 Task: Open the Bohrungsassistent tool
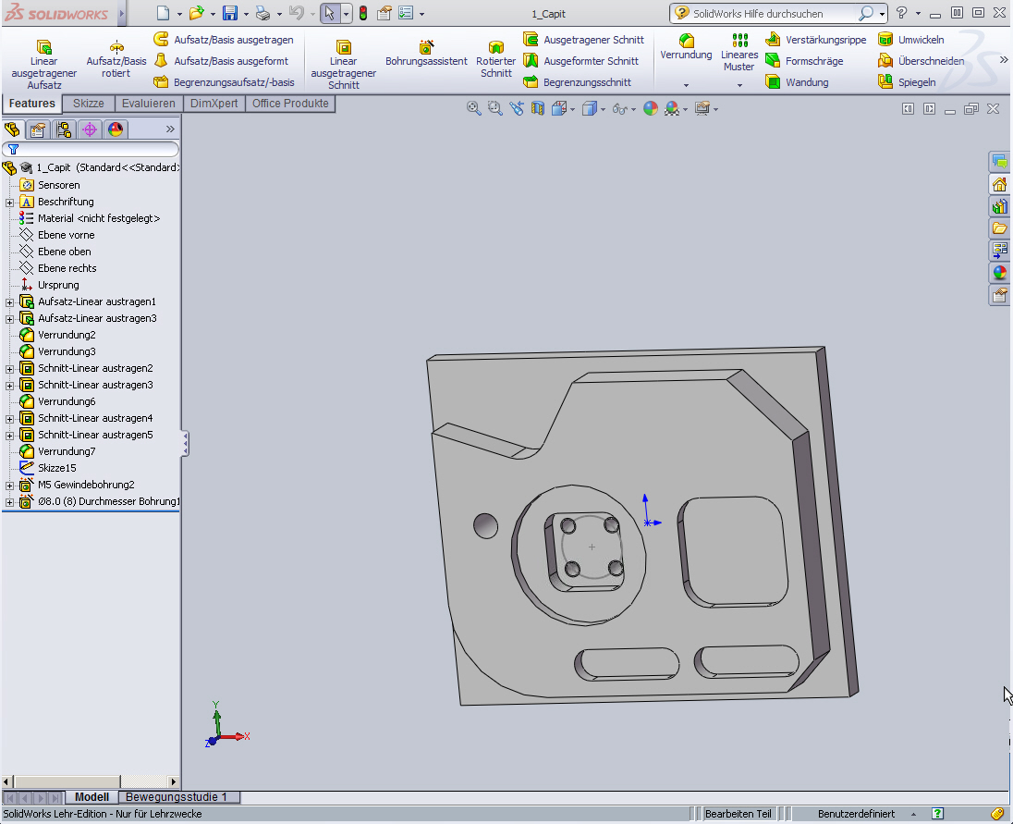click(426, 53)
